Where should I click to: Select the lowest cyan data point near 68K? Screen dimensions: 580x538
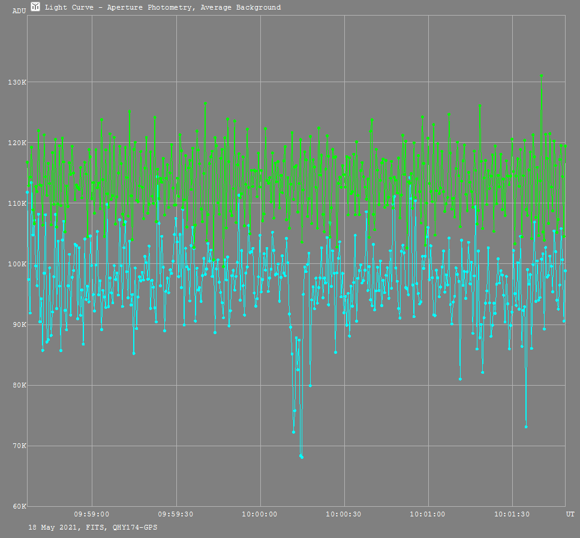coord(302,458)
